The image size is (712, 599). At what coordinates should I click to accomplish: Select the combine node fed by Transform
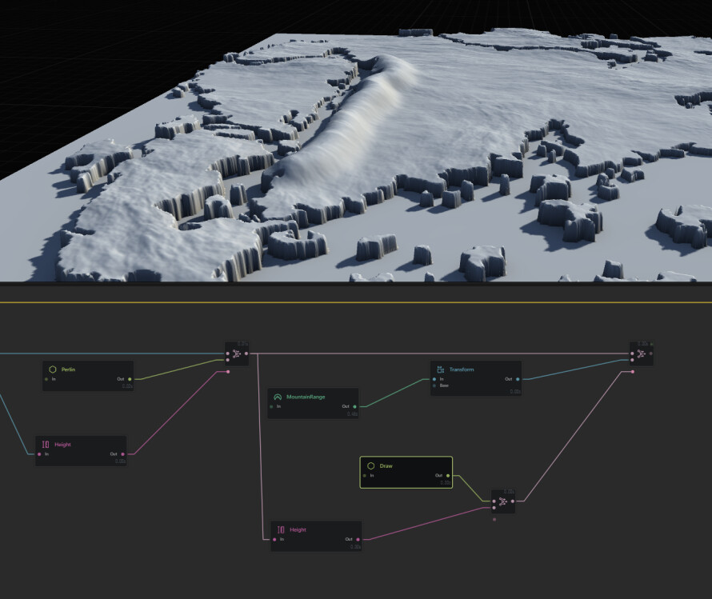[x=642, y=353]
